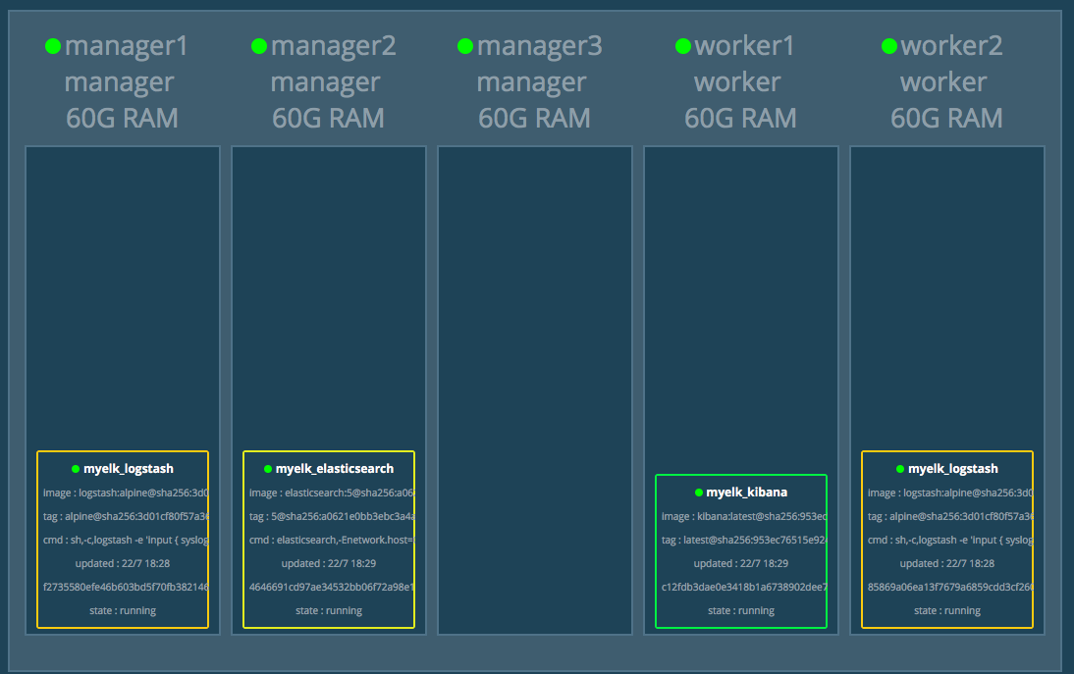This screenshot has height=674, width=1074.
Task: Click the task ID starting with 85869a06ea13
Action: coord(950,587)
